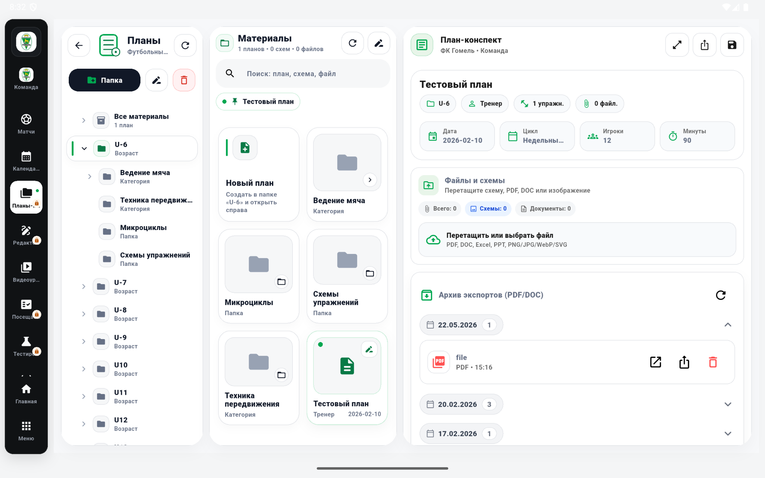
Task: Edit Тестовый план card with pencil icon
Action: coord(369,350)
